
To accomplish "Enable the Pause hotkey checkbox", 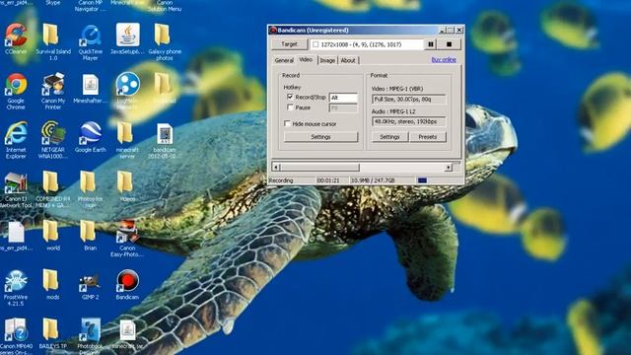I will (290, 107).
